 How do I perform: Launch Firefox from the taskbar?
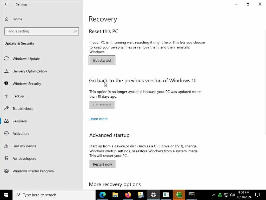[128, 195]
